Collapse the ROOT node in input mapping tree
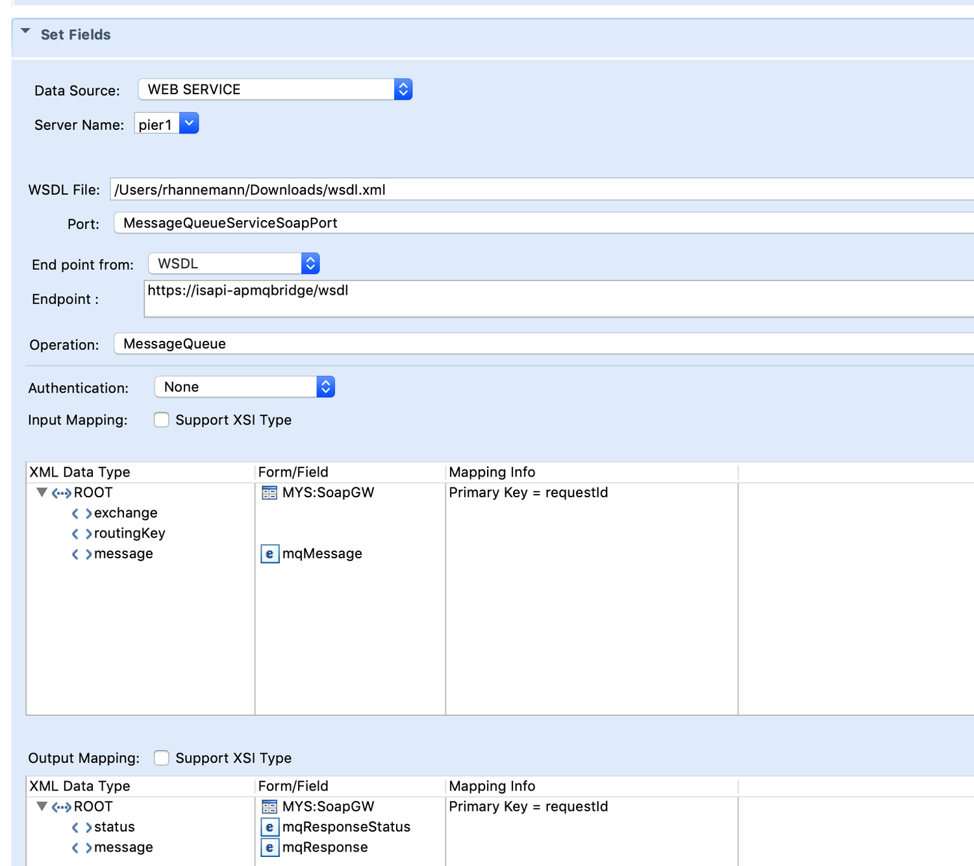Viewport: 974px width, 866px height. click(x=42, y=493)
